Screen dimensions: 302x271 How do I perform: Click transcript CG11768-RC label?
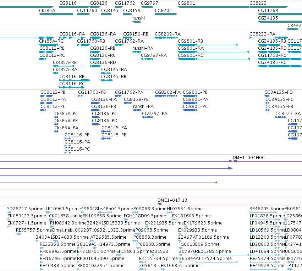coord(272,55)
